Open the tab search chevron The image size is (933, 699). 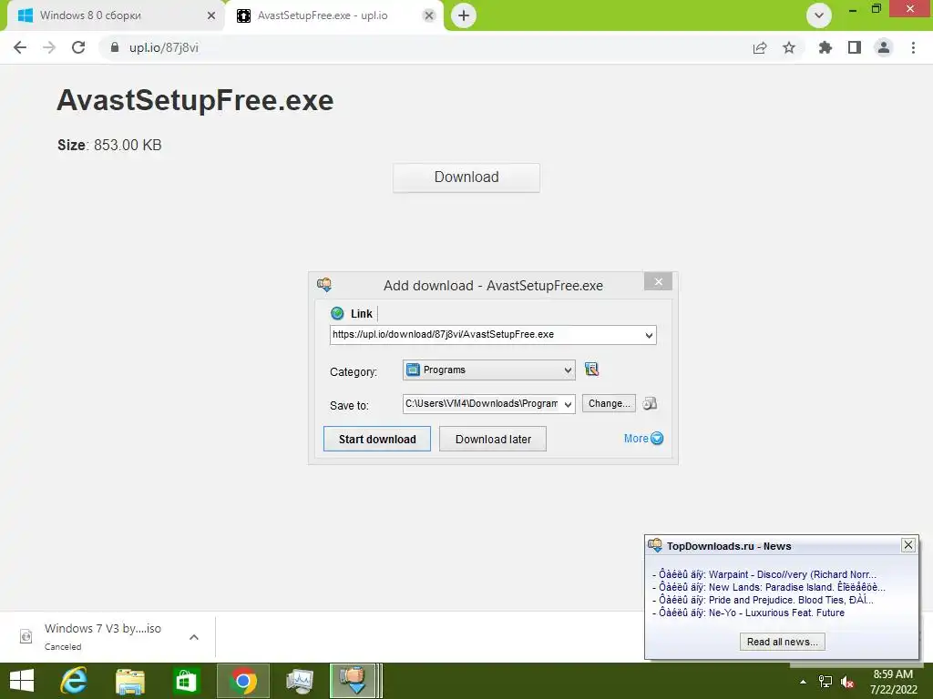pyautogui.click(x=819, y=15)
